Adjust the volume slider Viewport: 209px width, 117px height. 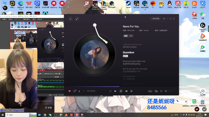[171, 91]
